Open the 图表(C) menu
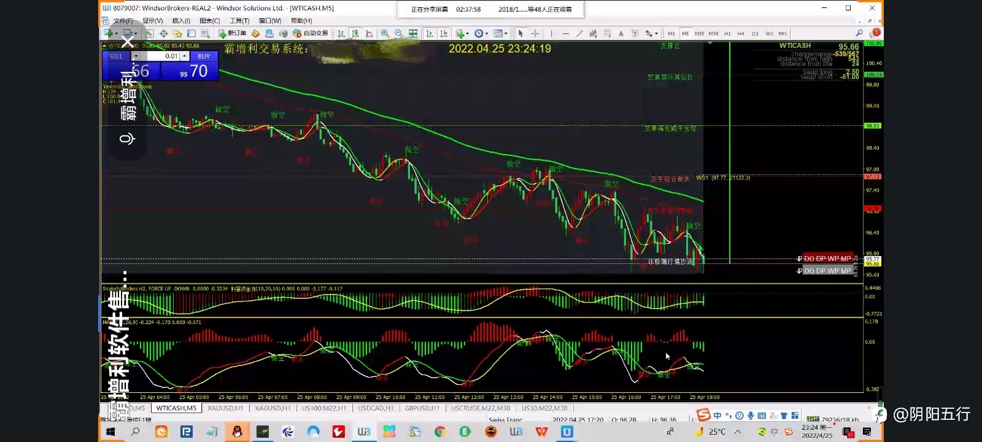 209,21
